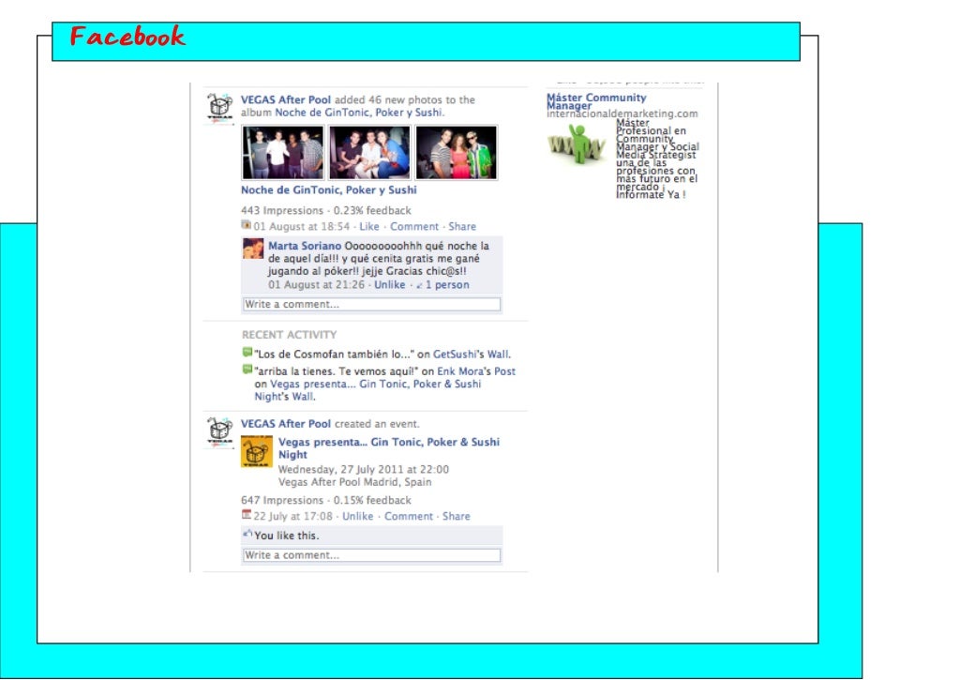The height and width of the screenshot is (680, 960).
Task: Open GetSushi link in recent activity
Action: pyautogui.click(x=455, y=355)
